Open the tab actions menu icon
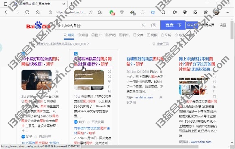This screenshot has width=235, height=149. pos(6,4)
